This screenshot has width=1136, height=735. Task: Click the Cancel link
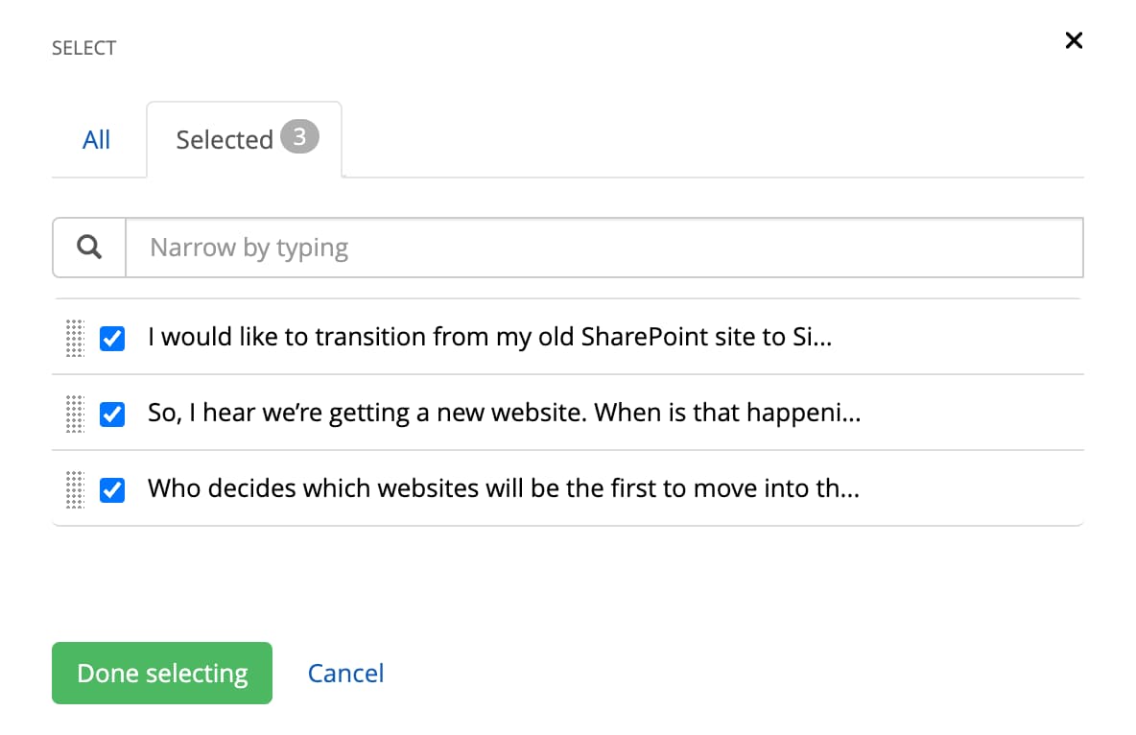coord(345,674)
